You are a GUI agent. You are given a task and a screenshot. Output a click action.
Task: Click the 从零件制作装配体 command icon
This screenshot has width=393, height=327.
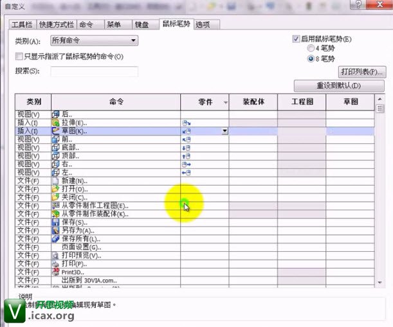coord(55,213)
